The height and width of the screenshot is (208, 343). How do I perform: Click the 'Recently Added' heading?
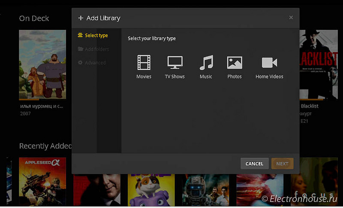[45, 146]
